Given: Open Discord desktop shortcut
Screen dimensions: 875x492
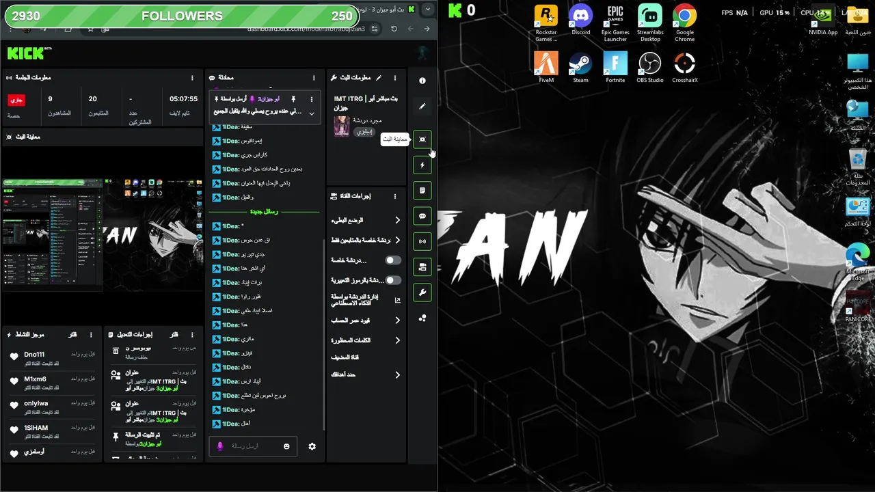Looking at the screenshot, I should tap(580, 20).
